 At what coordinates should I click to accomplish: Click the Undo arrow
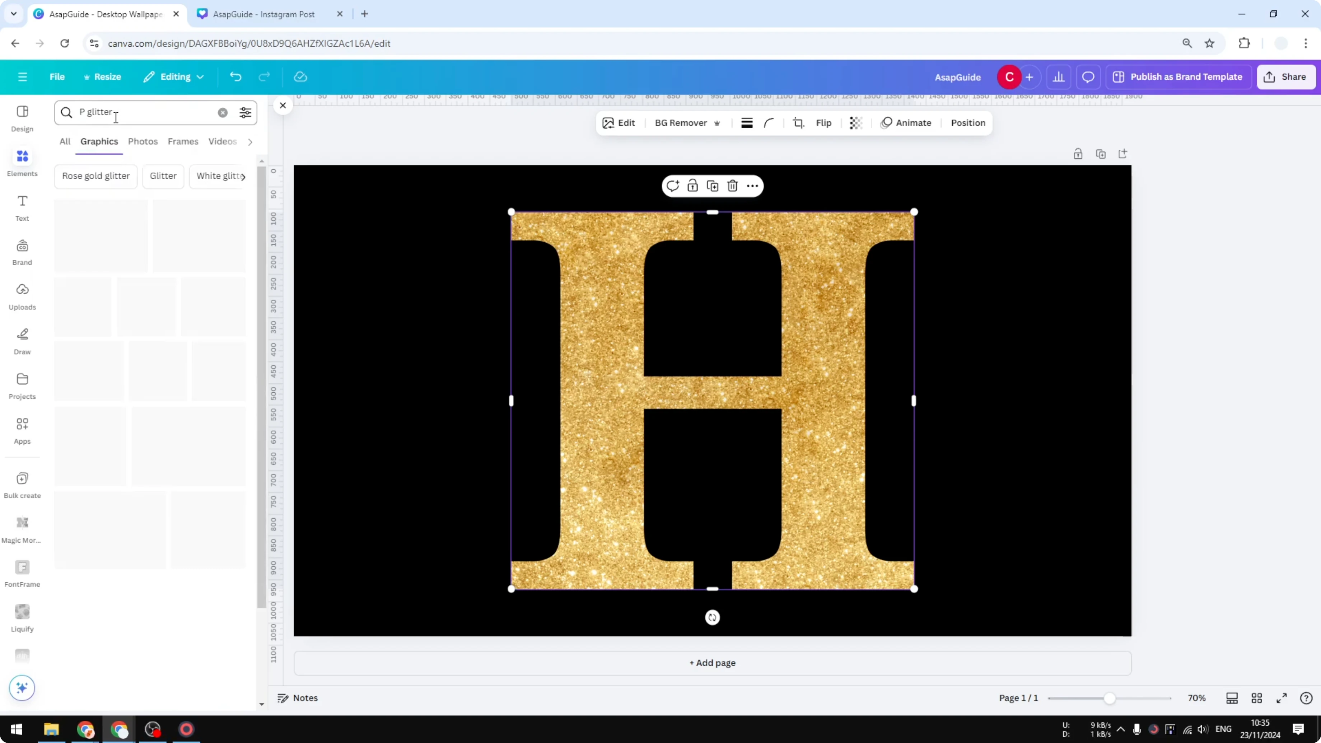click(235, 76)
